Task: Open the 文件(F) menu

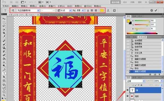Action: click(6, 6)
